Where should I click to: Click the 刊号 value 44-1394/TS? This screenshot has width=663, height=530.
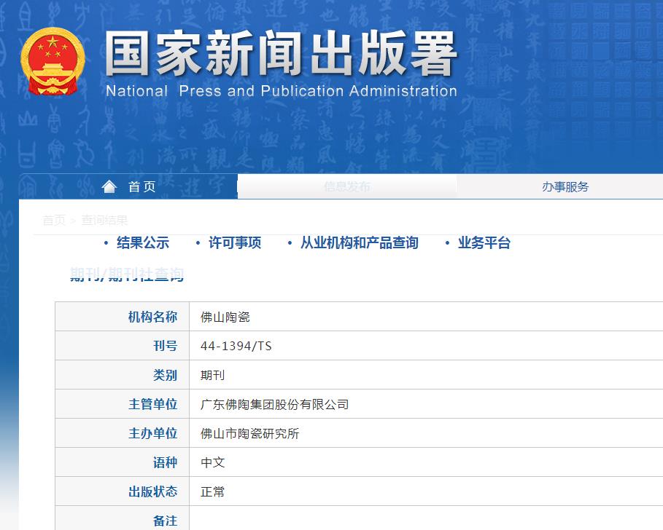pyautogui.click(x=235, y=345)
